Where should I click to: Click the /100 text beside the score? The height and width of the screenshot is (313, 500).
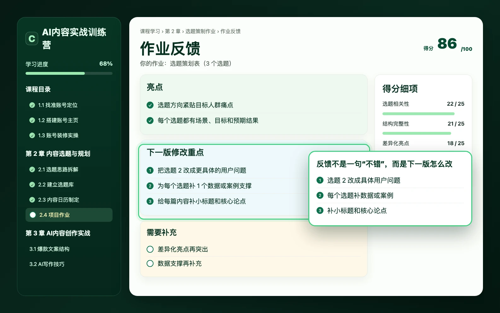(467, 49)
